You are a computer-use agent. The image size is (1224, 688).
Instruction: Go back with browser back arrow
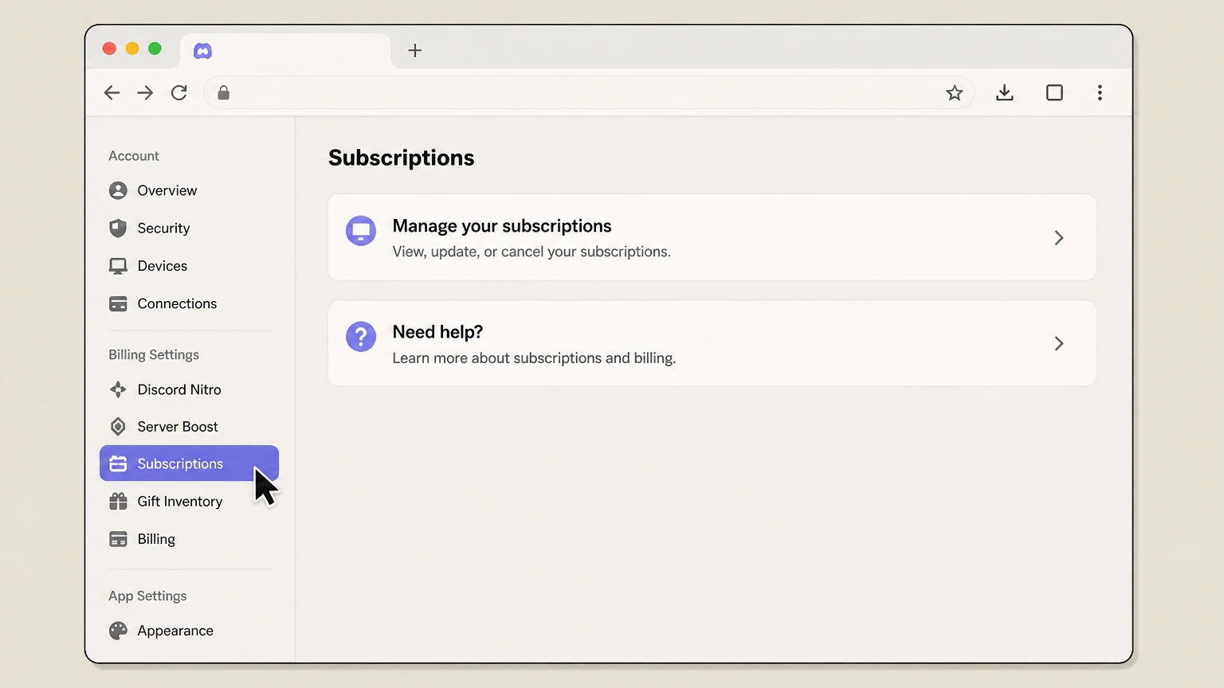(x=112, y=93)
